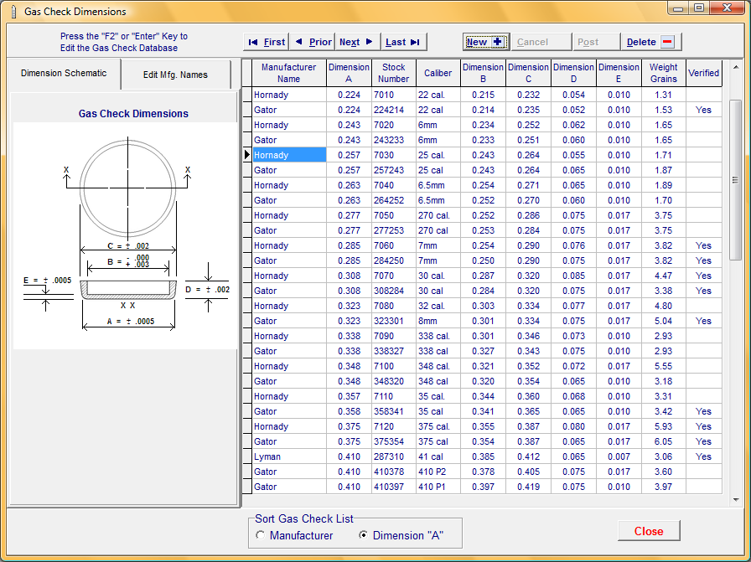Open the Dimension Schematic tab
The height and width of the screenshot is (562, 751).
click(x=64, y=73)
